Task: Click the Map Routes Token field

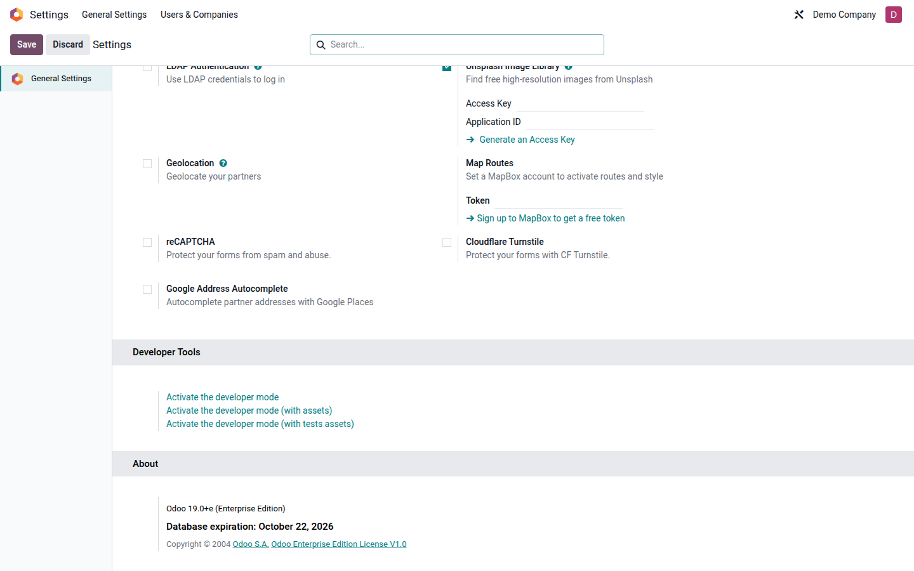Action: pyautogui.click(x=559, y=200)
